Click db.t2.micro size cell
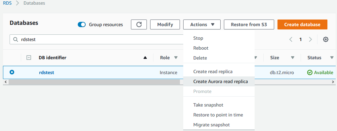 pos(282,73)
